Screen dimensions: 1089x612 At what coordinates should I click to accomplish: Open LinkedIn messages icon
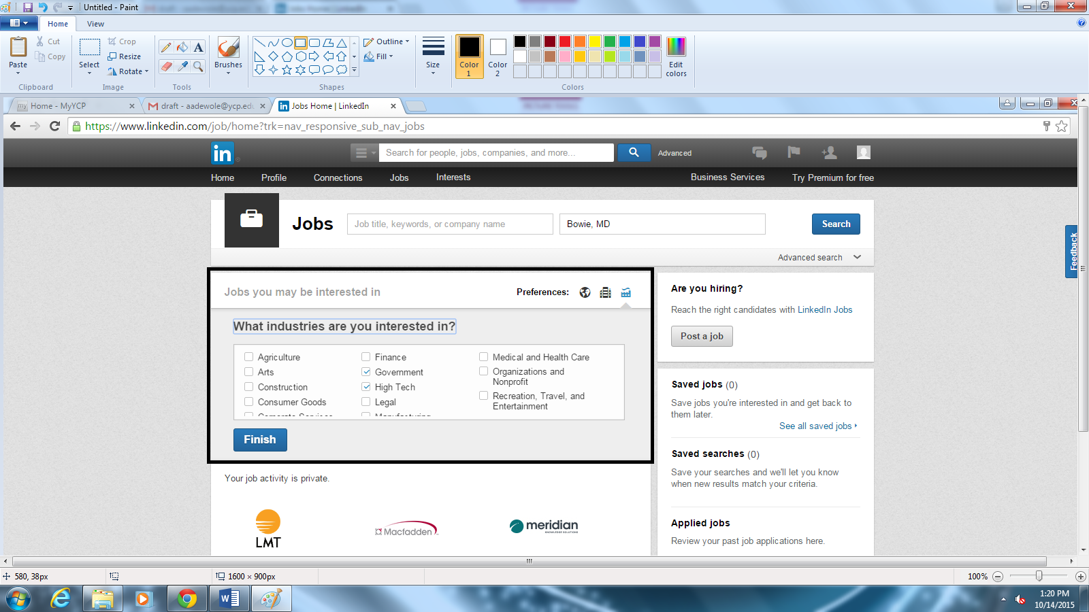click(760, 152)
